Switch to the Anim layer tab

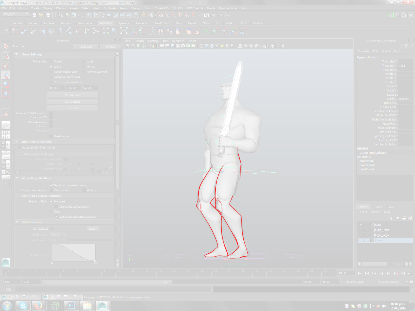tap(392, 207)
